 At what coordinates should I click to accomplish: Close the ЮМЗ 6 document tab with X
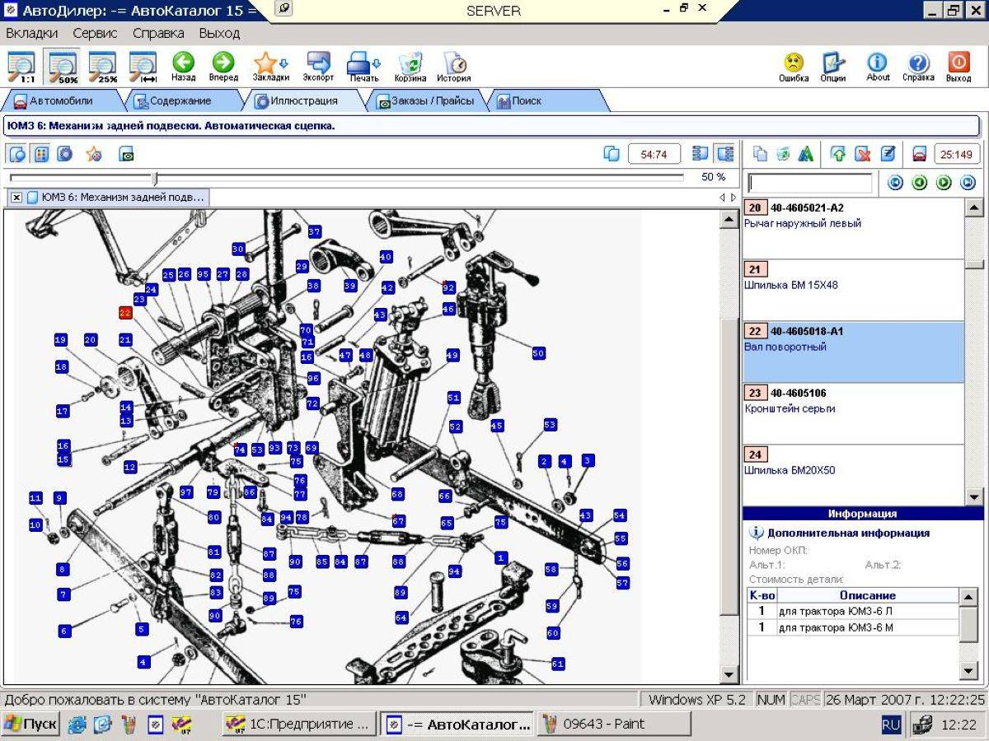(x=16, y=198)
